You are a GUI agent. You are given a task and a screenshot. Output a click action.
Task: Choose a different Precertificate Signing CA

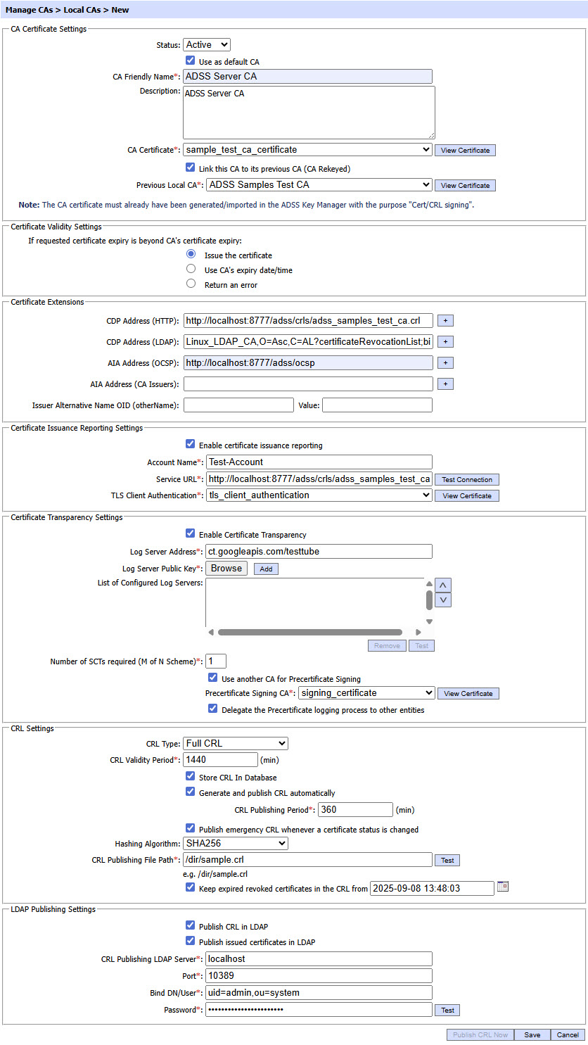(366, 693)
